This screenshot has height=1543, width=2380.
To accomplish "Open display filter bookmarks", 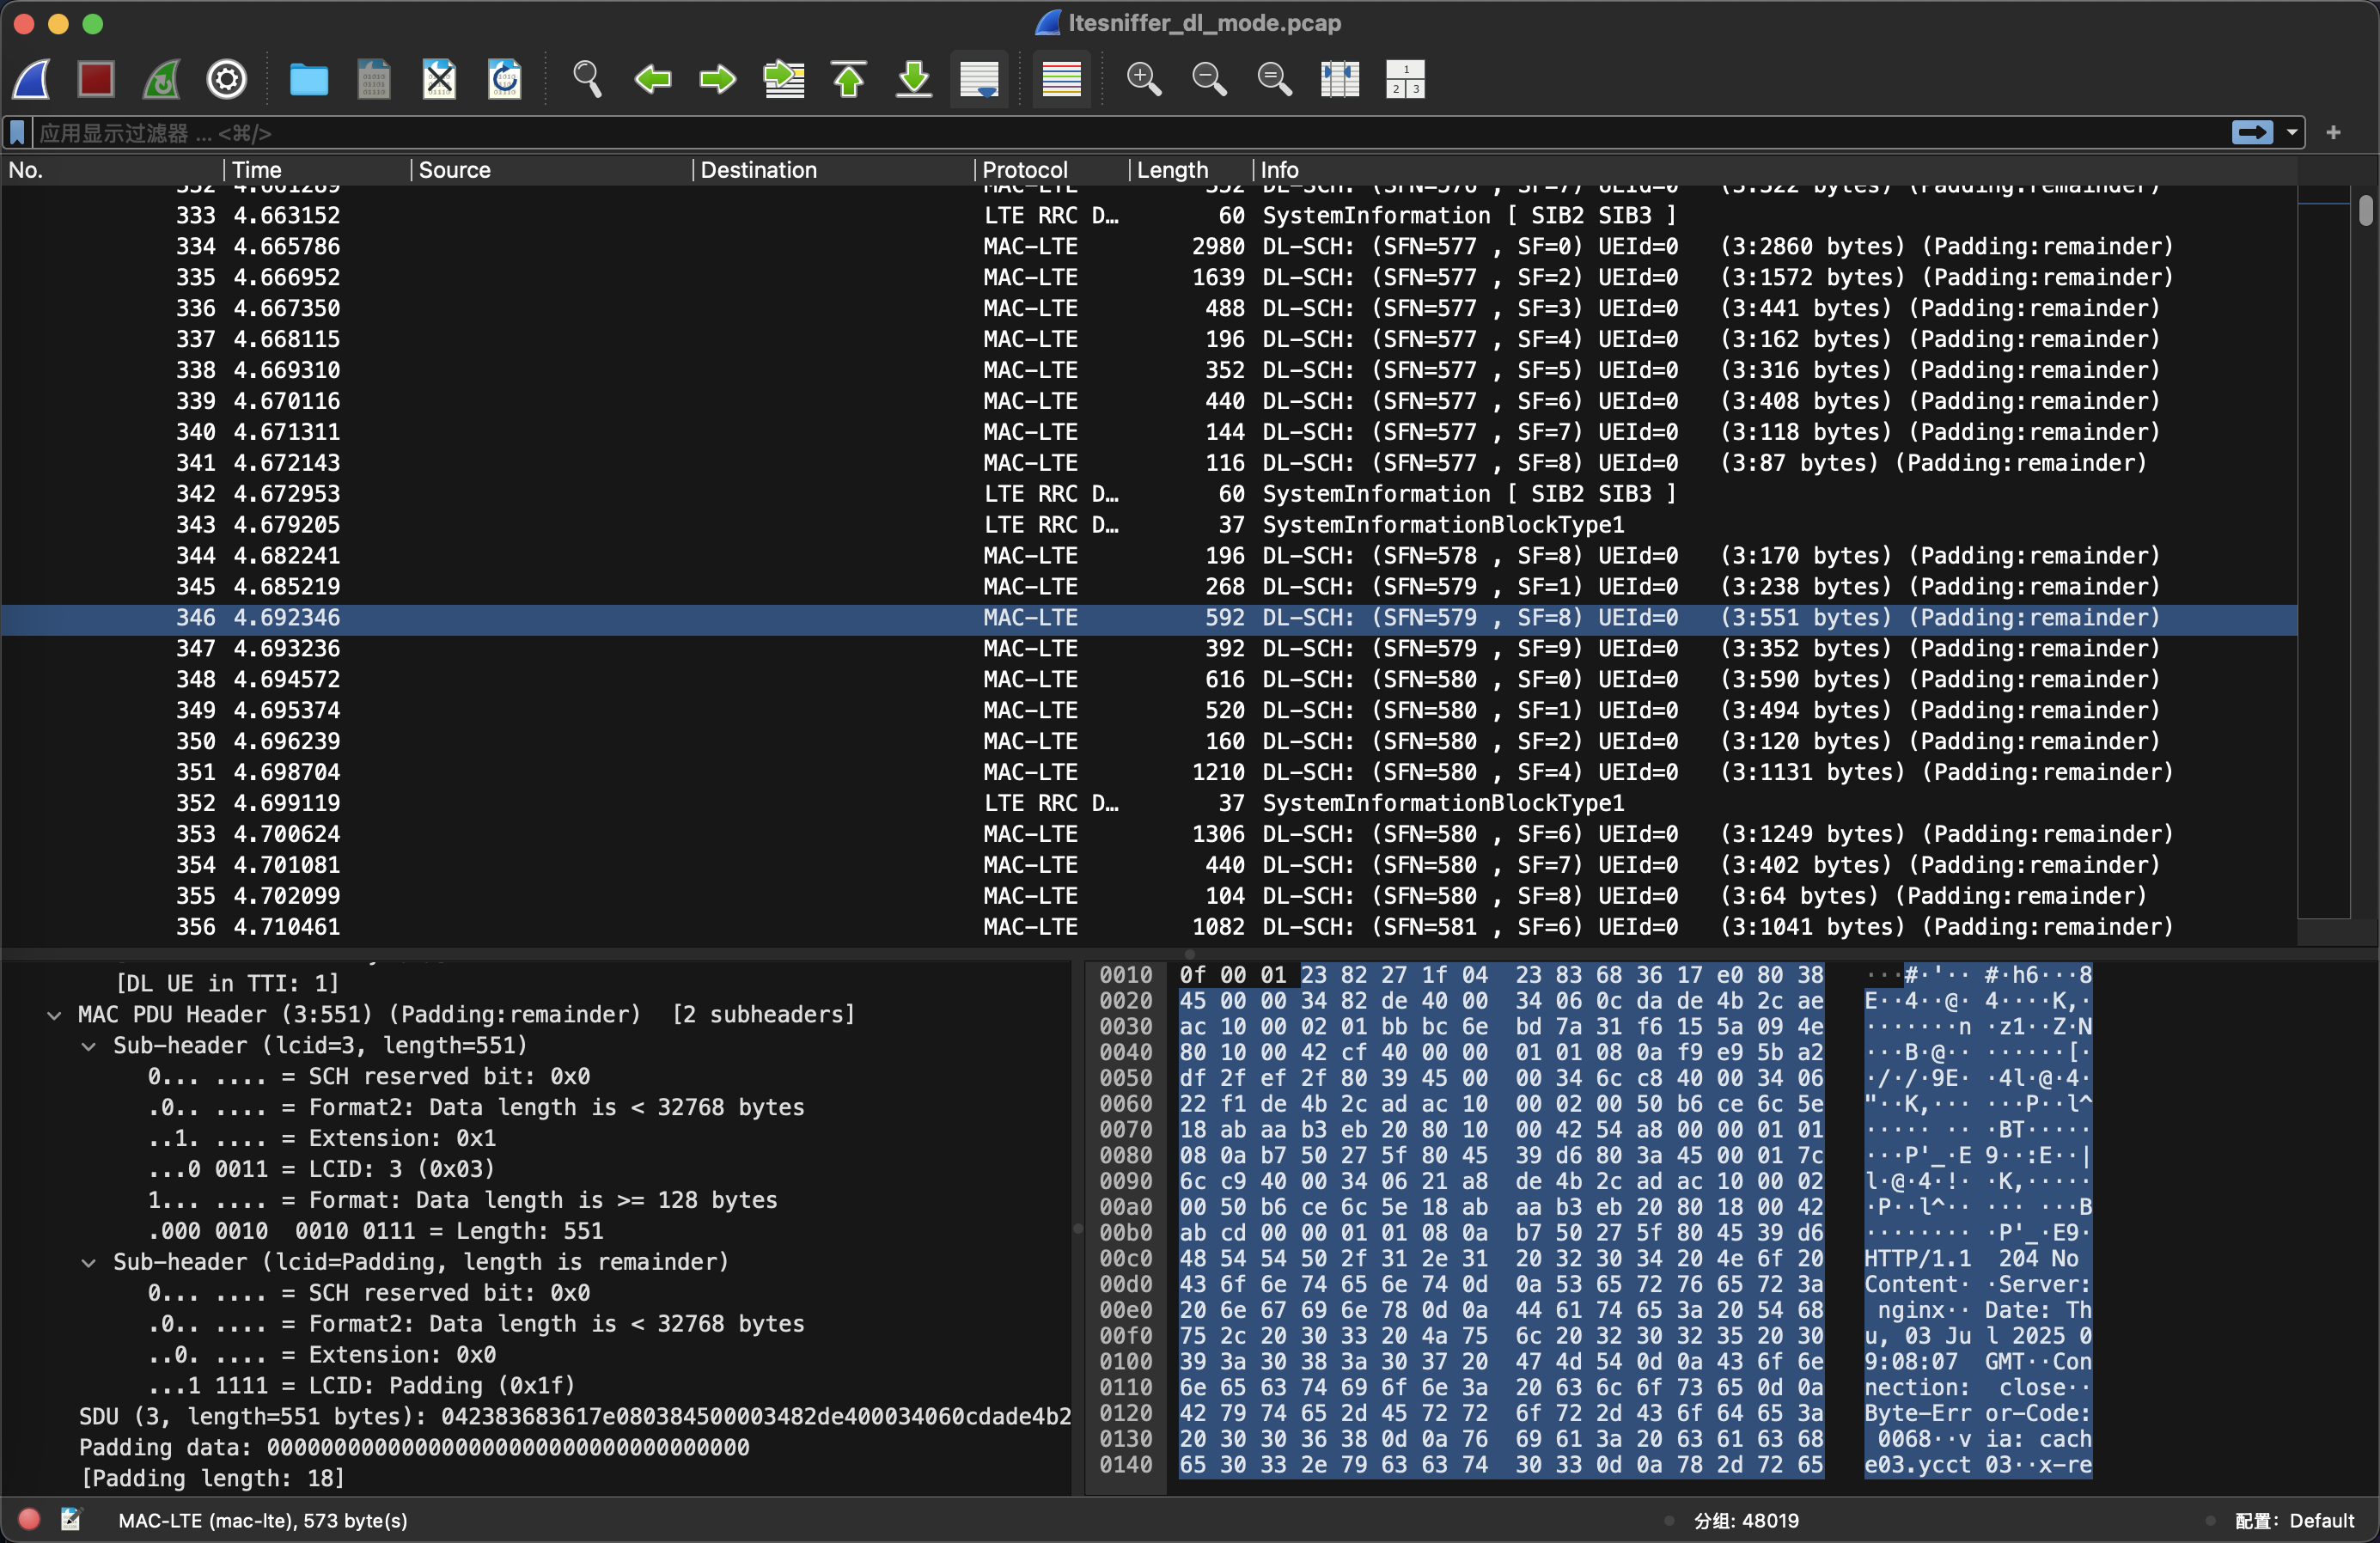I will pyautogui.click(x=17, y=132).
